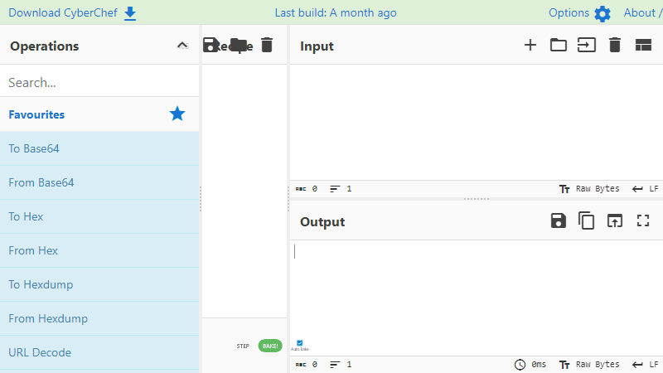Toggle the Auto Bake checkbox

coord(299,342)
